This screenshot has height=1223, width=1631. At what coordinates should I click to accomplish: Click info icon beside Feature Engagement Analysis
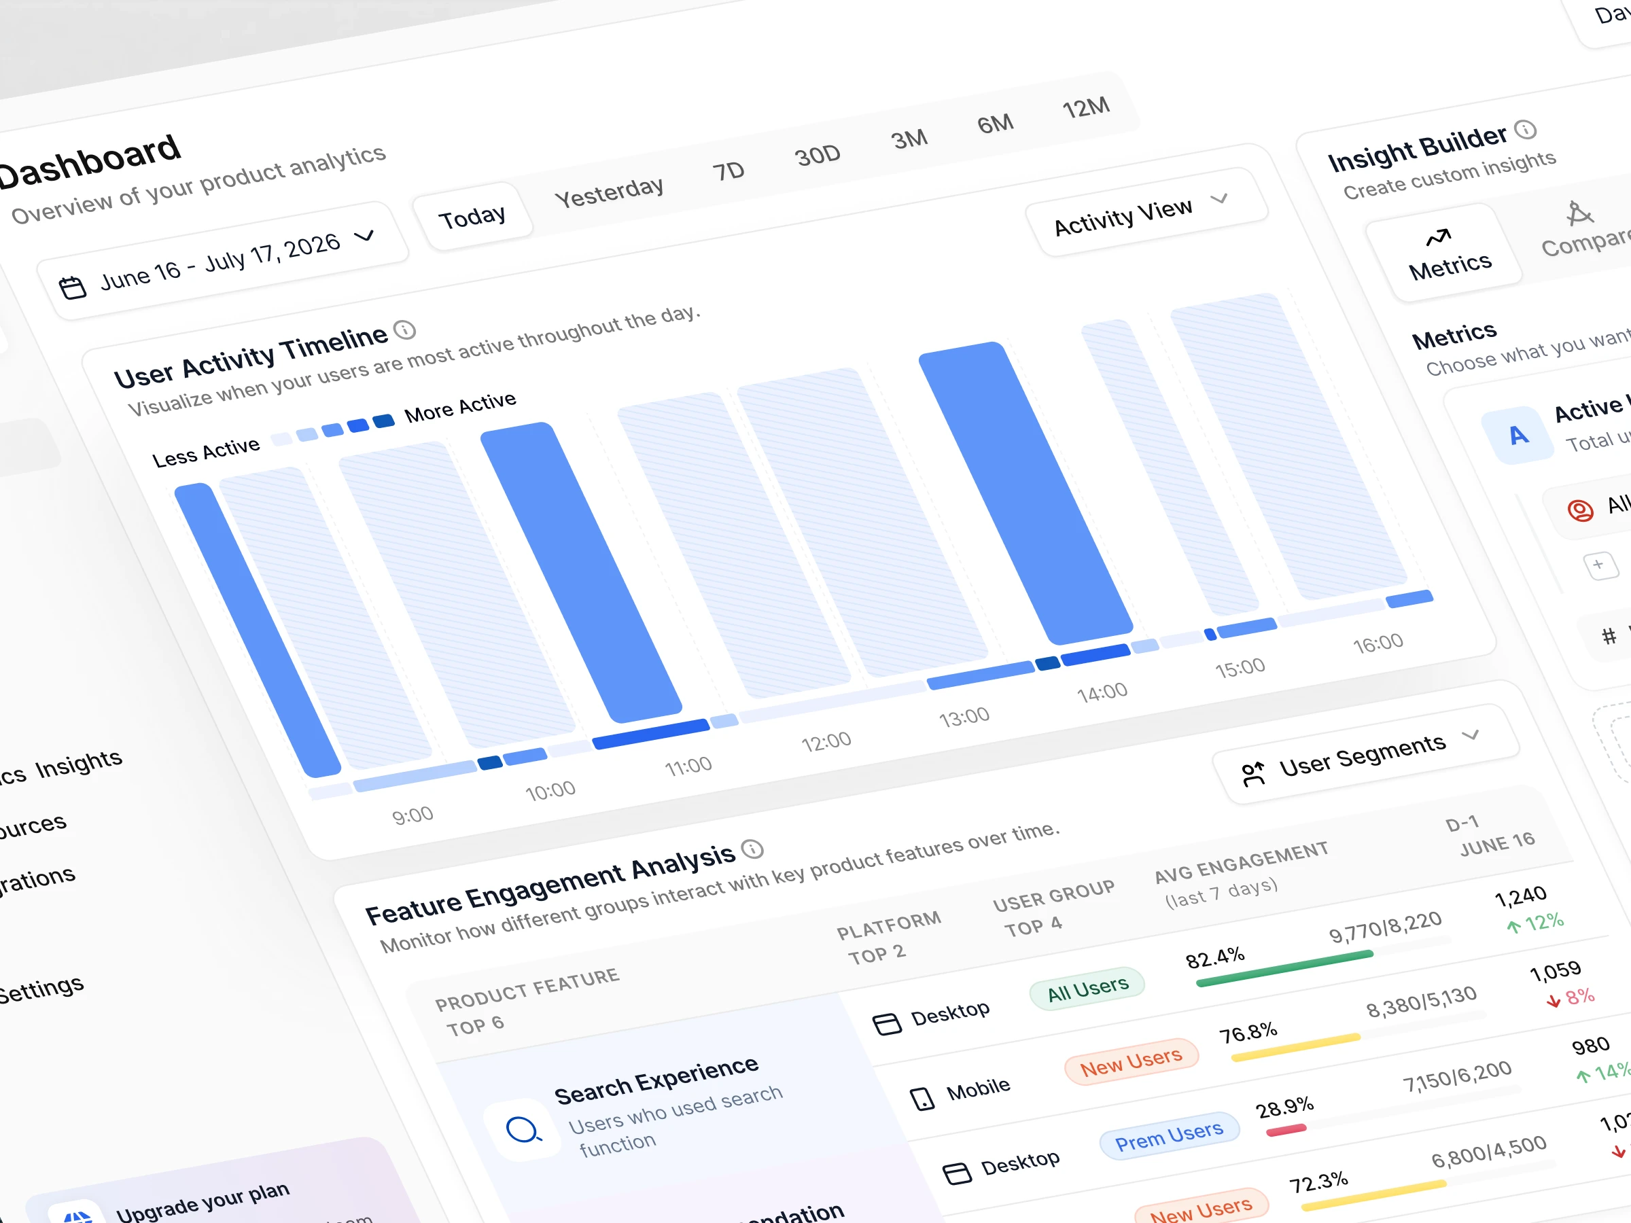[x=752, y=849]
